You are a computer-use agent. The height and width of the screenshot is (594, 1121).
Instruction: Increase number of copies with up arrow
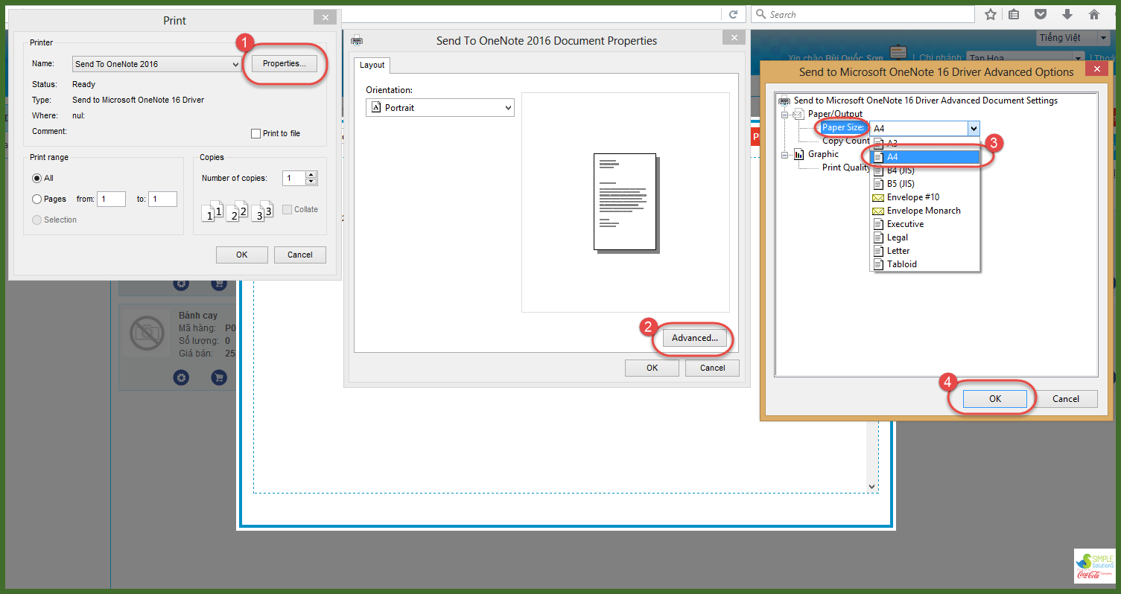311,175
